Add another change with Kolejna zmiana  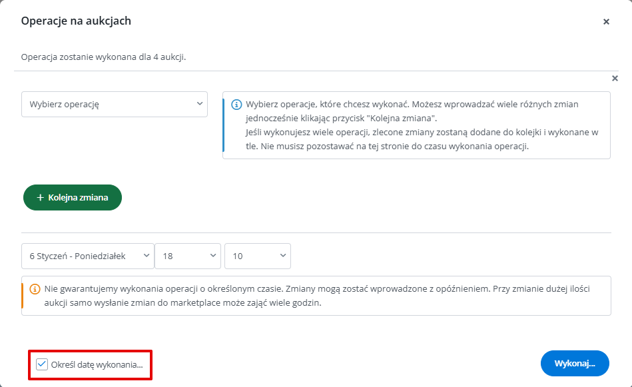(x=73, y=198)
